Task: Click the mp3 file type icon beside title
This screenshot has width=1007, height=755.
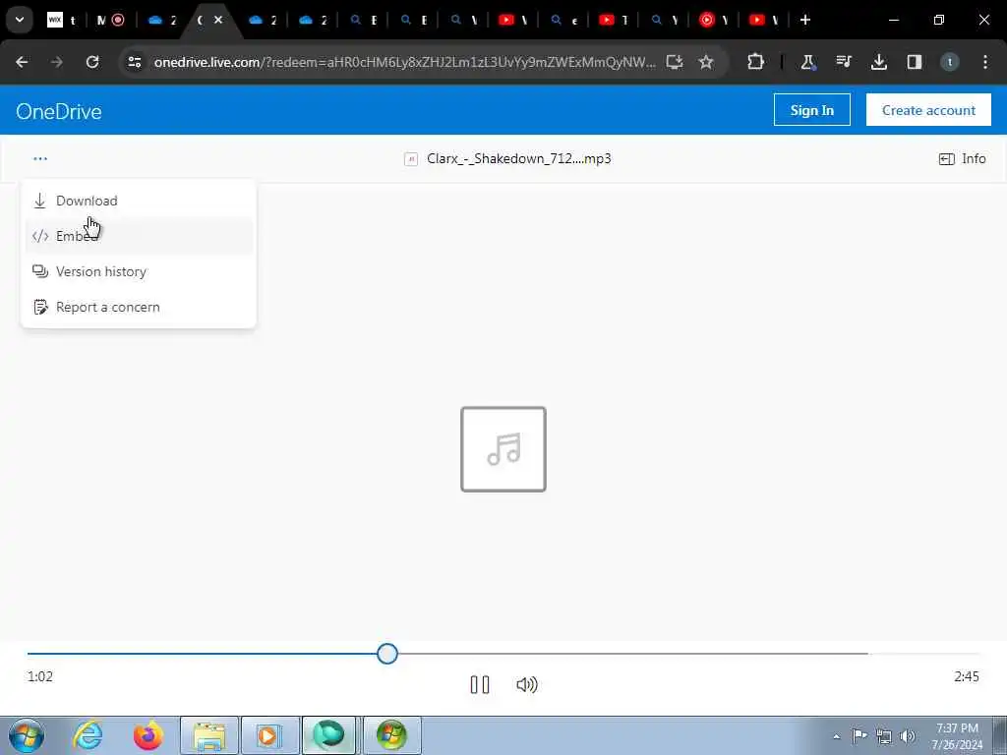Action: click(x=411, y=158)
